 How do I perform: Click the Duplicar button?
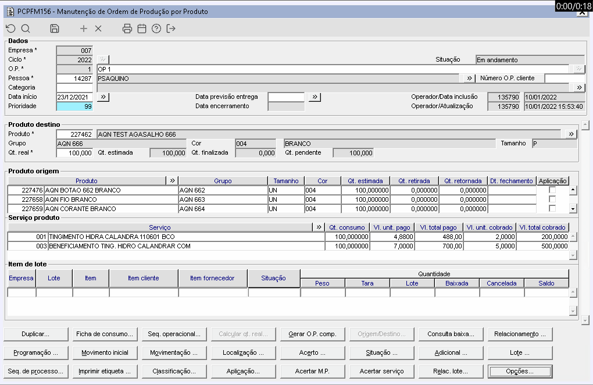35,334
